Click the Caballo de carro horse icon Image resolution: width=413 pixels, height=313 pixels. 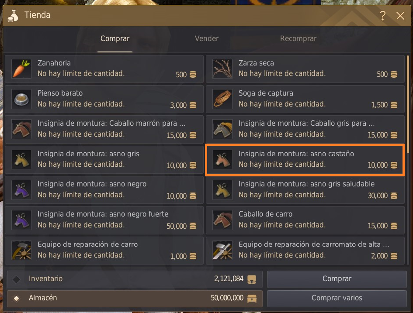[x=222, y=220]
